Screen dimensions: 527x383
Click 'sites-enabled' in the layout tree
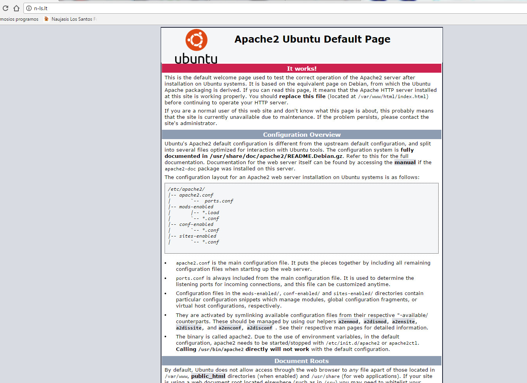[198, 236]
